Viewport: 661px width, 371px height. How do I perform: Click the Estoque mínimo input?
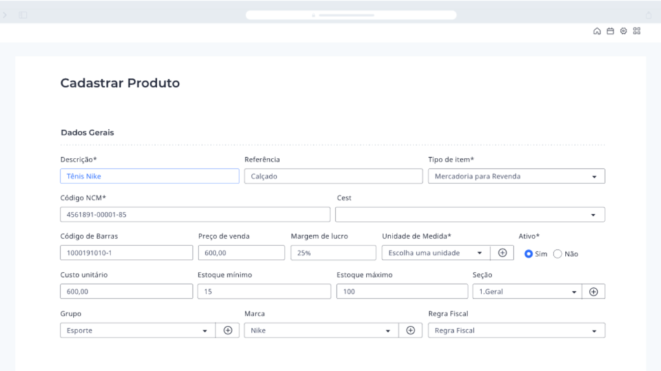[x=264, y=292]
